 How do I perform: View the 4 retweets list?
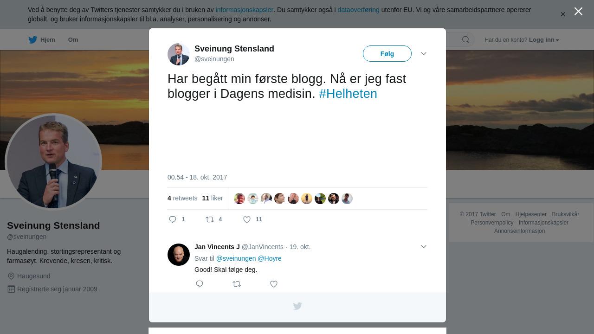tap(182, 198)
